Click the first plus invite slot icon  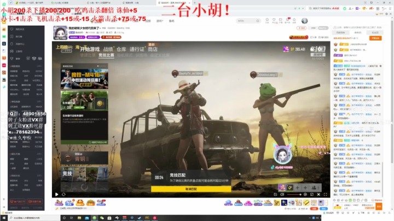297,188
